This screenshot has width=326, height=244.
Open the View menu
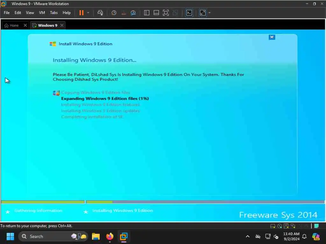tap(30, 13)
